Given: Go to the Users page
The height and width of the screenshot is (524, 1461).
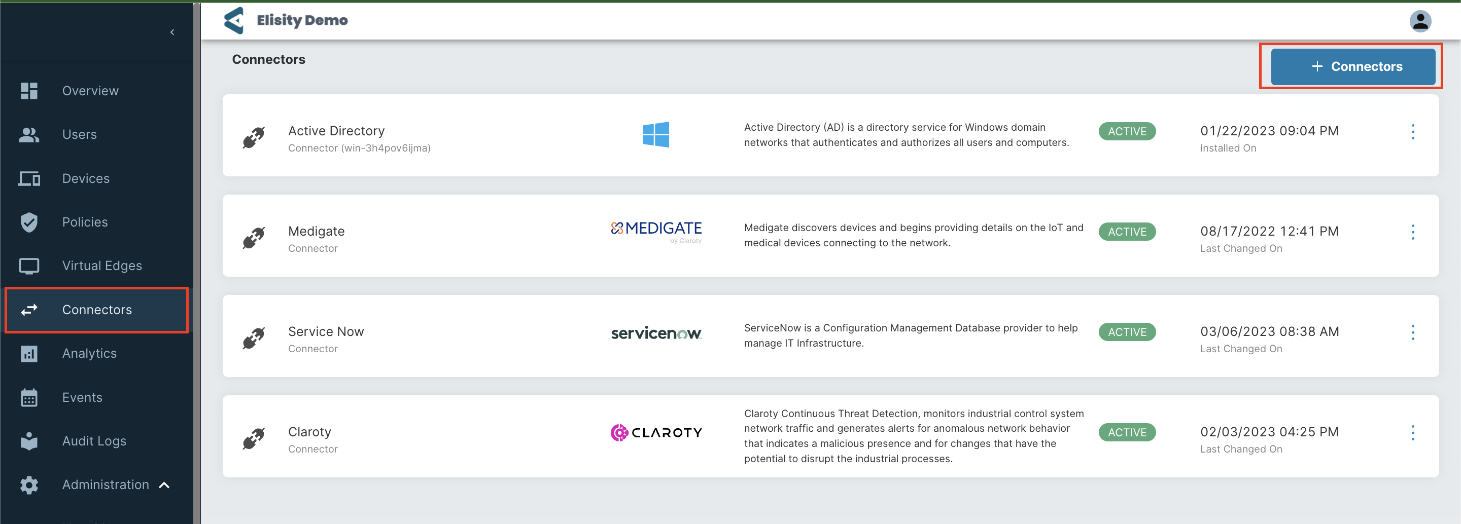Looking at the screenshot, I should (80, 135).
